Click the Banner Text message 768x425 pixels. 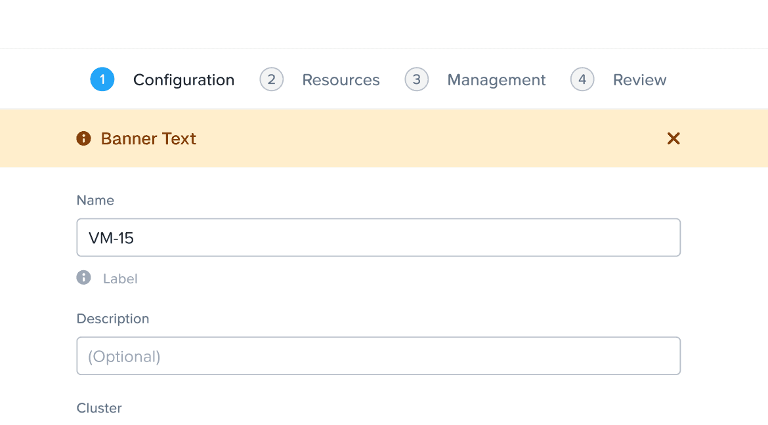pos(148,138)
